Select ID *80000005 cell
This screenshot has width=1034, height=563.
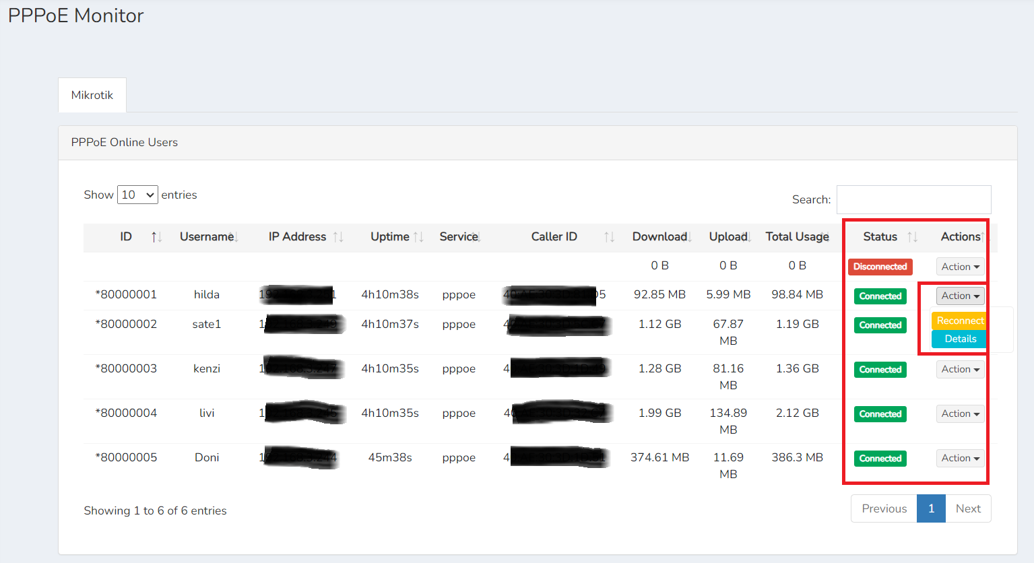coord(126,457)
